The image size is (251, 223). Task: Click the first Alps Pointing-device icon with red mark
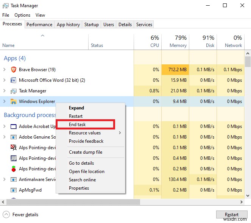(14, 147)
